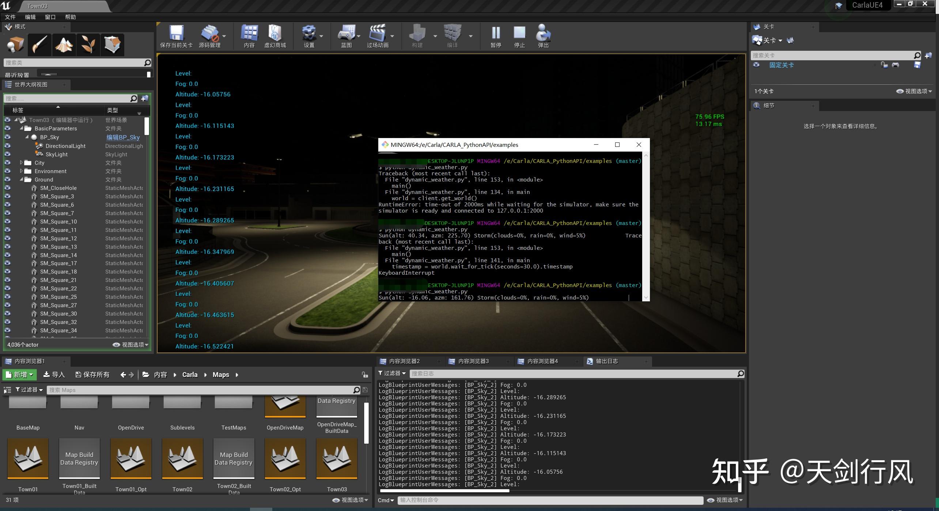Click the MINGW64 terminal vertical scrollbar
939x511 pixels.
646,226
